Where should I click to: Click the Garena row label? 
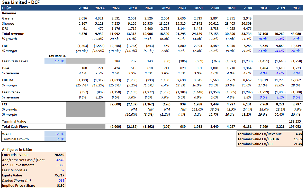pyautogui.click(x=8, y=18)
